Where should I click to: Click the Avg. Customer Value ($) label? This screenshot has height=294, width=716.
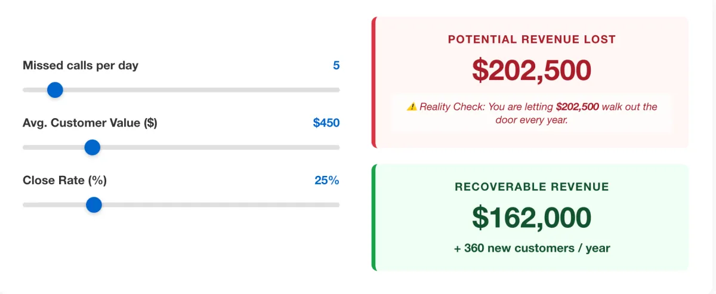point(90,123)
